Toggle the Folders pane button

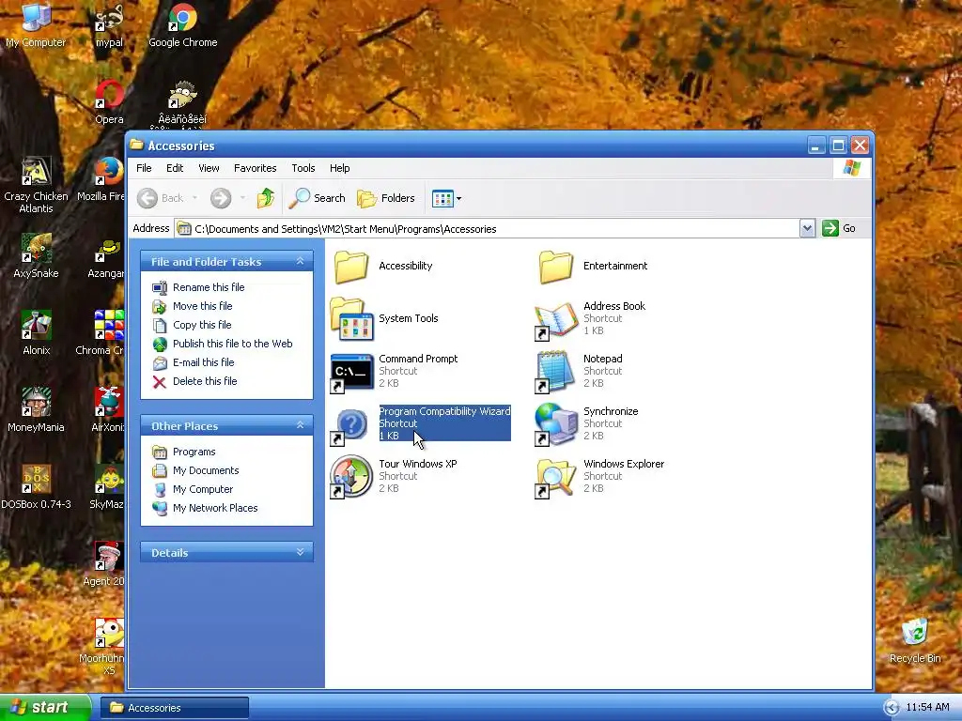tap(386, 198)
